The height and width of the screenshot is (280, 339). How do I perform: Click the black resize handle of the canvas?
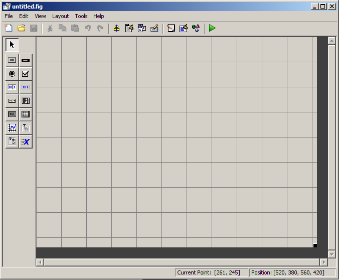(x=315, y=245)
